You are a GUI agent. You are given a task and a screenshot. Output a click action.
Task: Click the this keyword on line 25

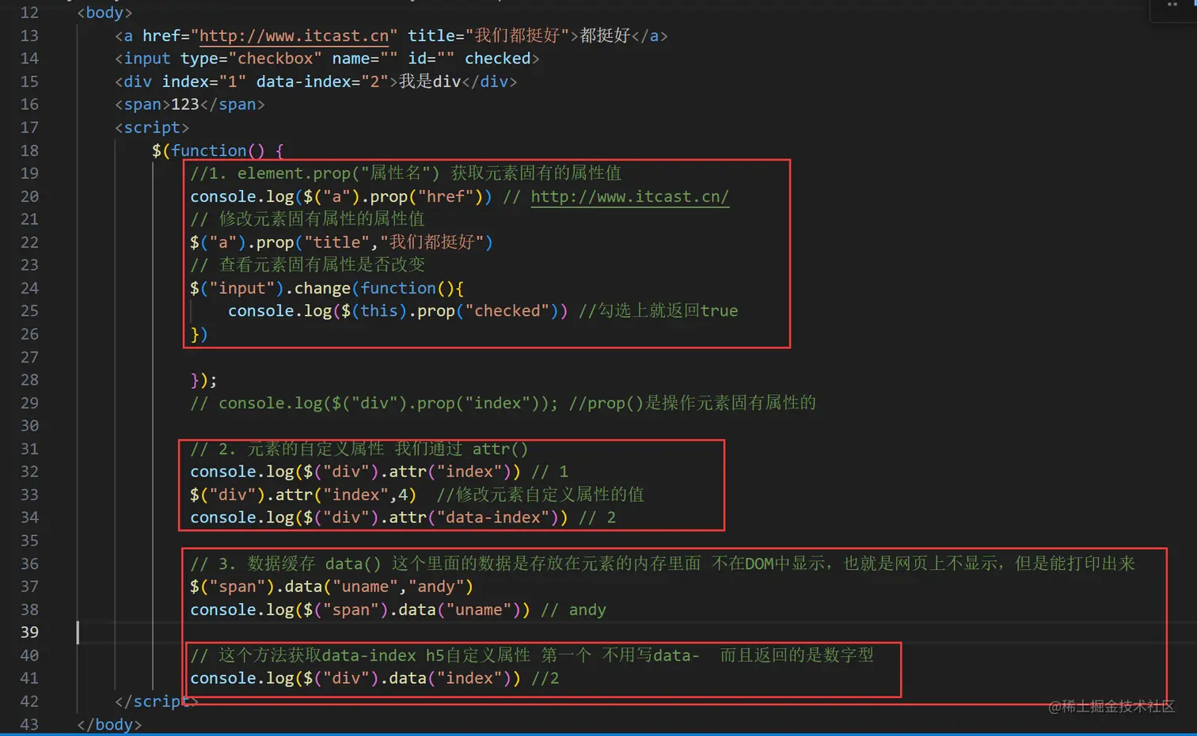pyautogui.click(x=379, y=311)
